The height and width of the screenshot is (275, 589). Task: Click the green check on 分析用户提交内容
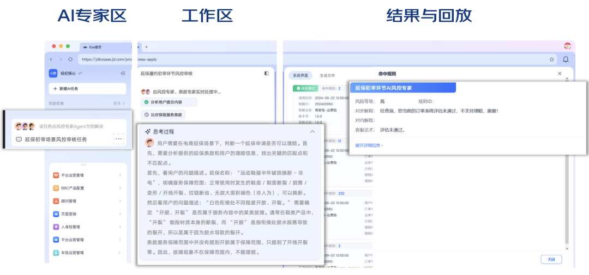tap(147, 102)
